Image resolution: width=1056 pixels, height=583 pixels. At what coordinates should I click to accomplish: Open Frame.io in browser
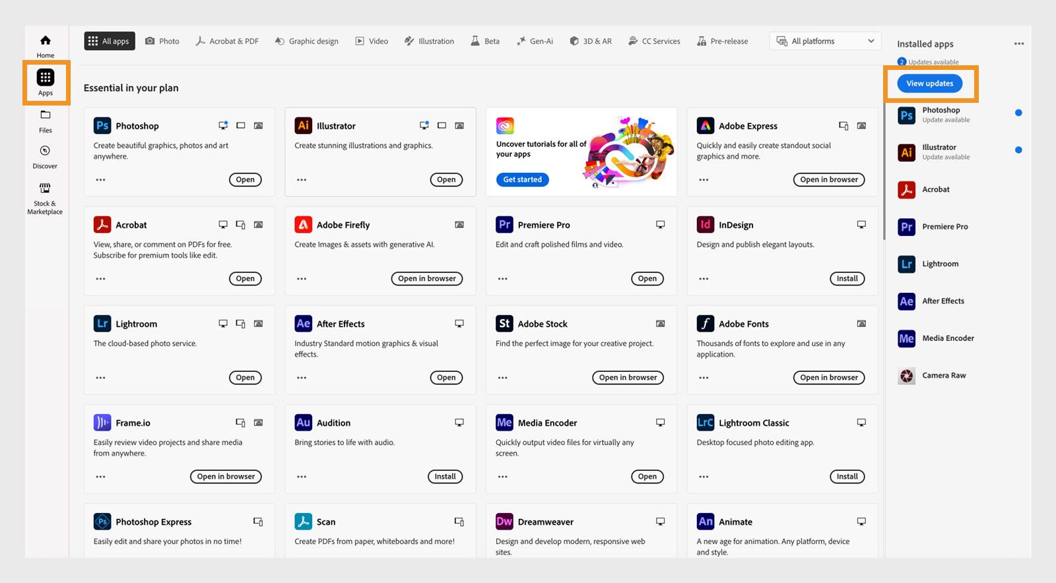pos(226,476)
